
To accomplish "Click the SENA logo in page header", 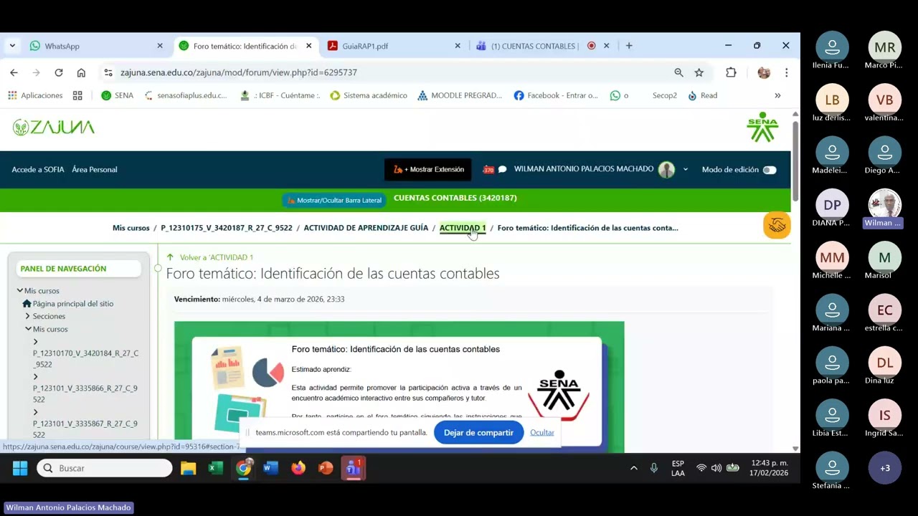I will [x=762, y=128].
